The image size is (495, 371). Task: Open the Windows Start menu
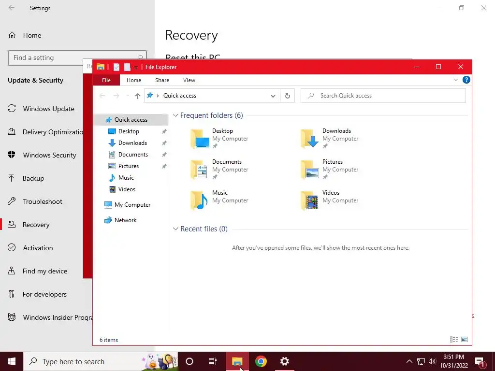click(x=12, y=361)
